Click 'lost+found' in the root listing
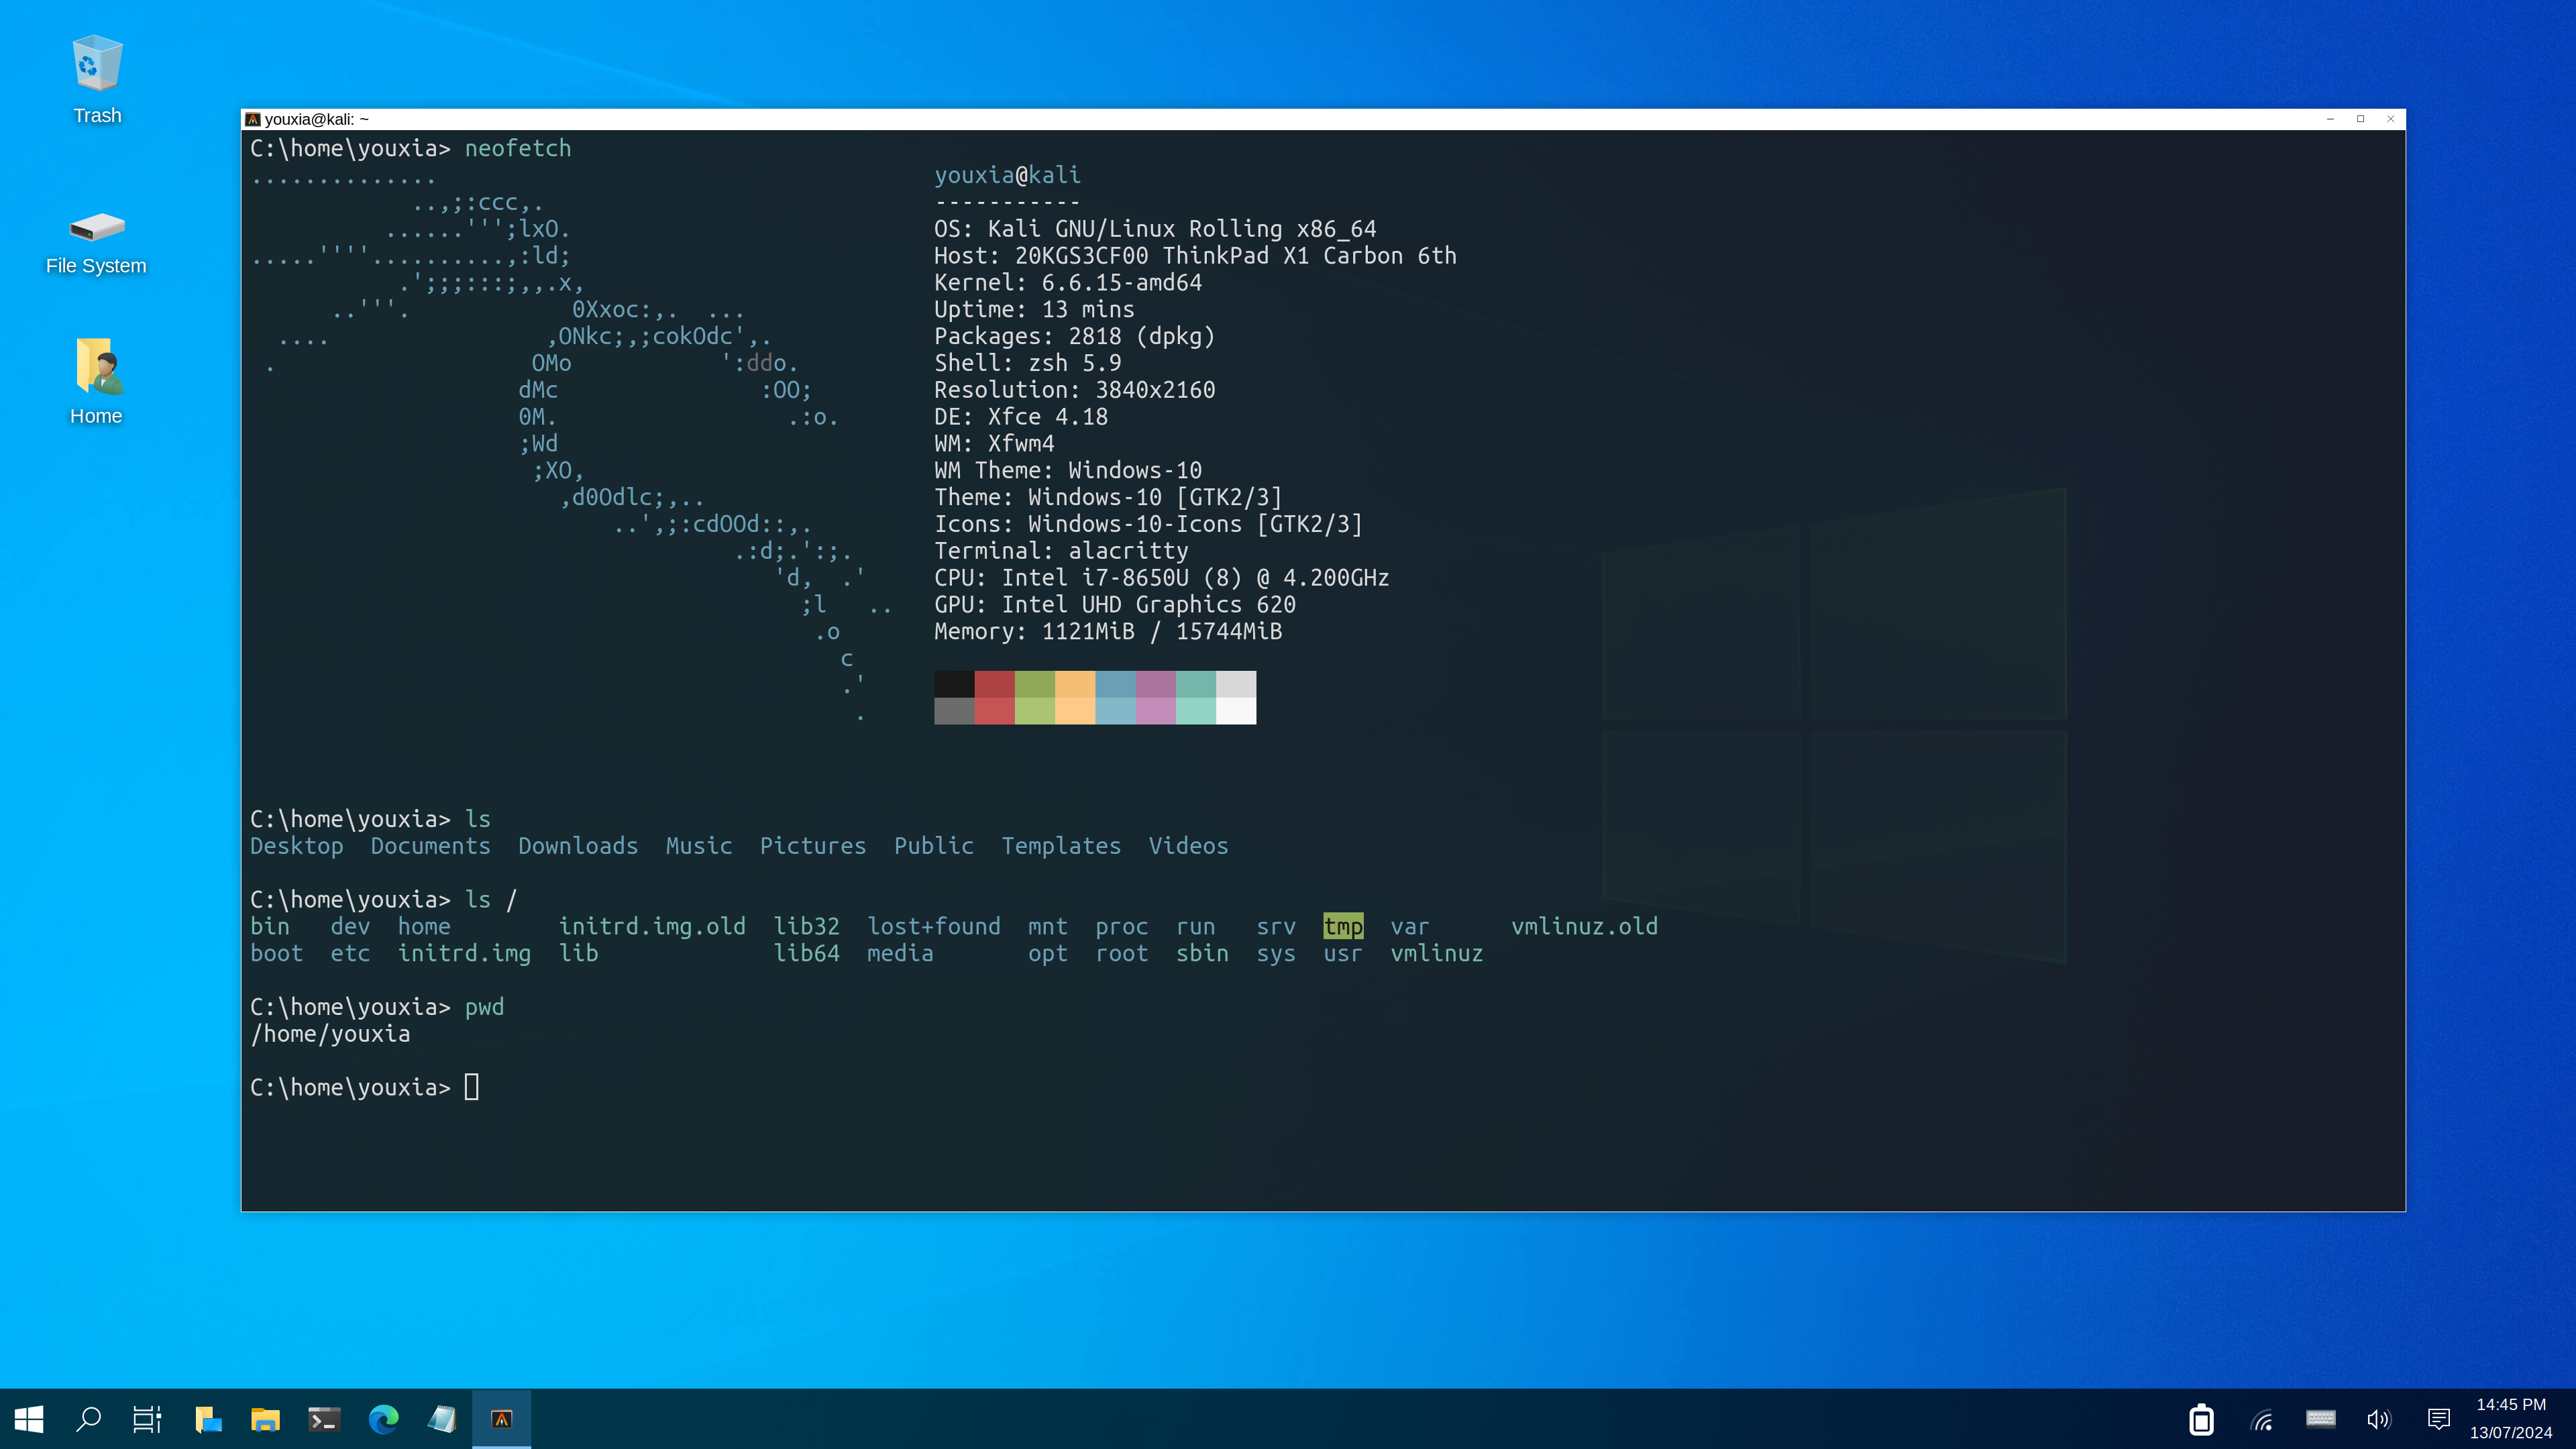 coord(934,927)
